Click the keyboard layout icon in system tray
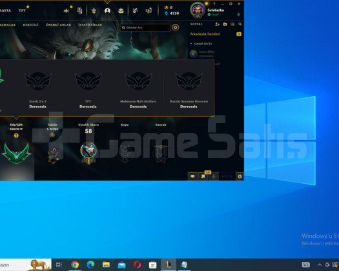This screenshot has height=271, width=339. pos(305,265)
